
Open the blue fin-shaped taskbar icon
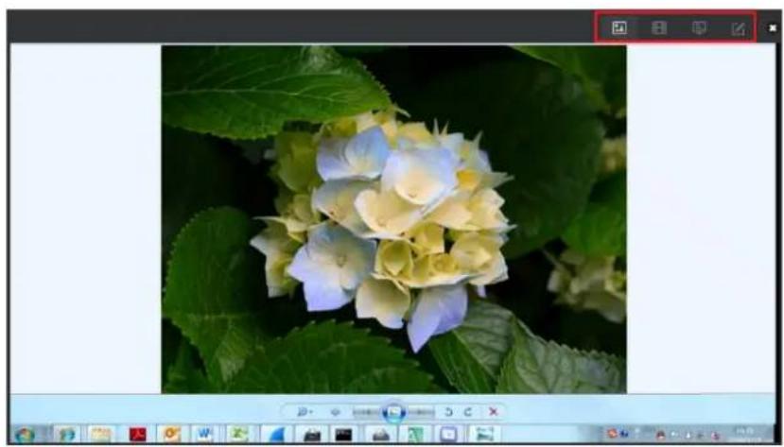pos(276,435)
